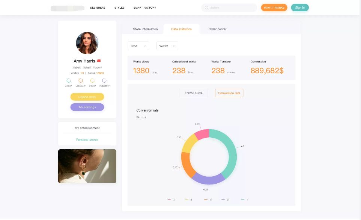Image resolution: width=361 pixels, height=220 pixels.
Task: Toggle legend item C
Action: pyautogui.click(x=208, y=199)
